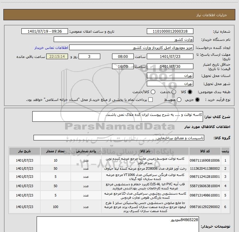Open buyer contact info link اطلاعات تماس خریدار
Image resolution: width=239 pixels, height=232 pixels.
(51, 48)
